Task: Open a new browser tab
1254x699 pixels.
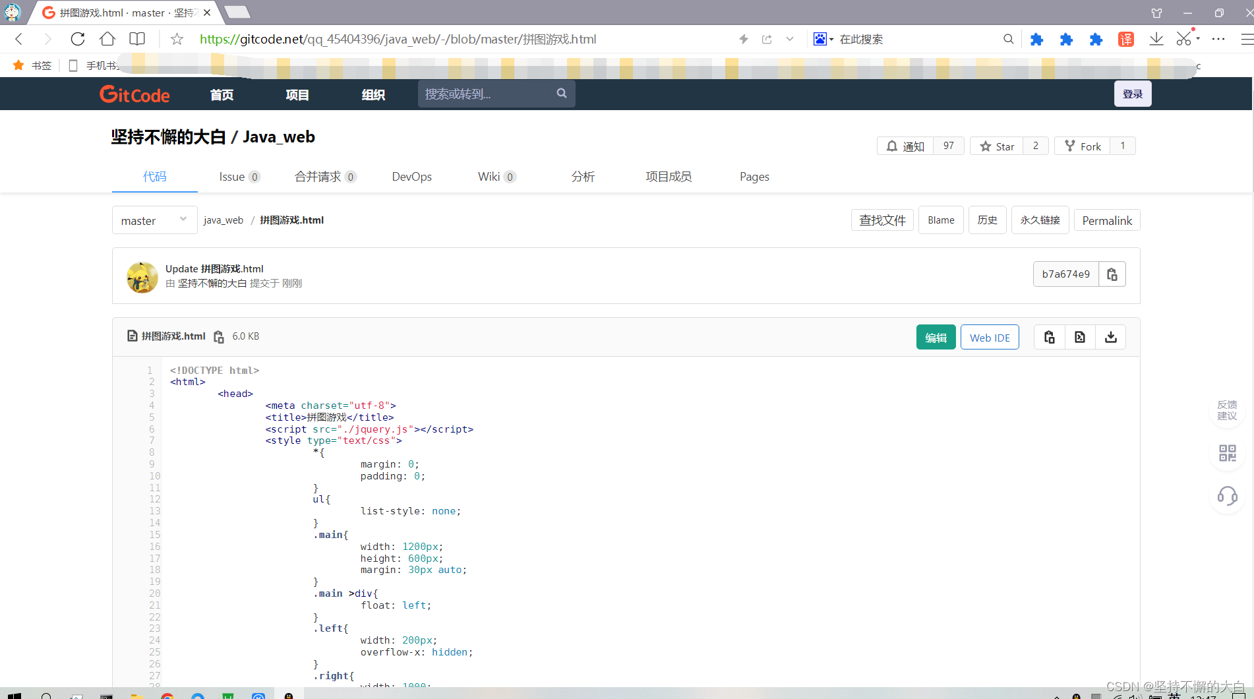Action: click(237, 12)
